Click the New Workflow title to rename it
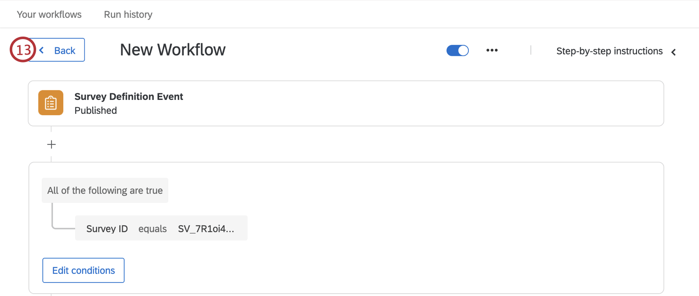 click(172, 49)
